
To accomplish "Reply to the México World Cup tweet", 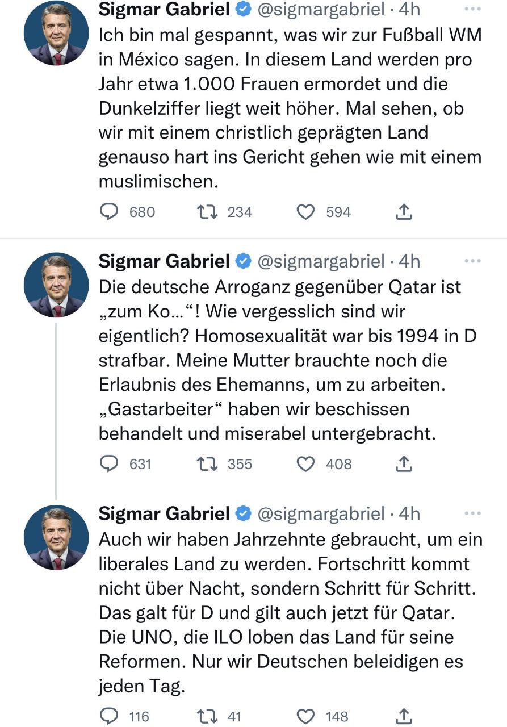I will tap(108, 212).
